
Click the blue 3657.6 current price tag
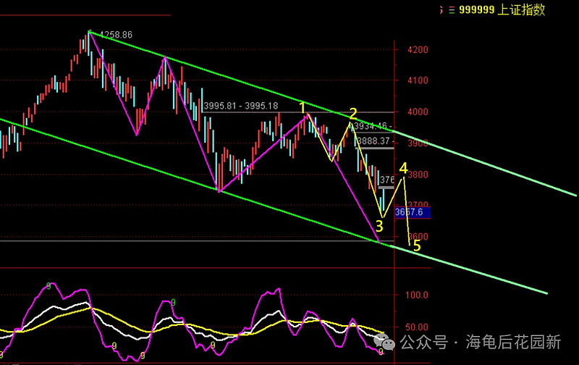tap(412, 212)
